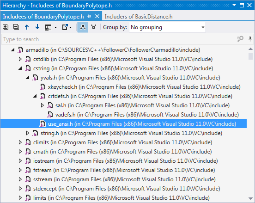
Task: Toggle the search bar pin icon
Action: click(250, 39)
